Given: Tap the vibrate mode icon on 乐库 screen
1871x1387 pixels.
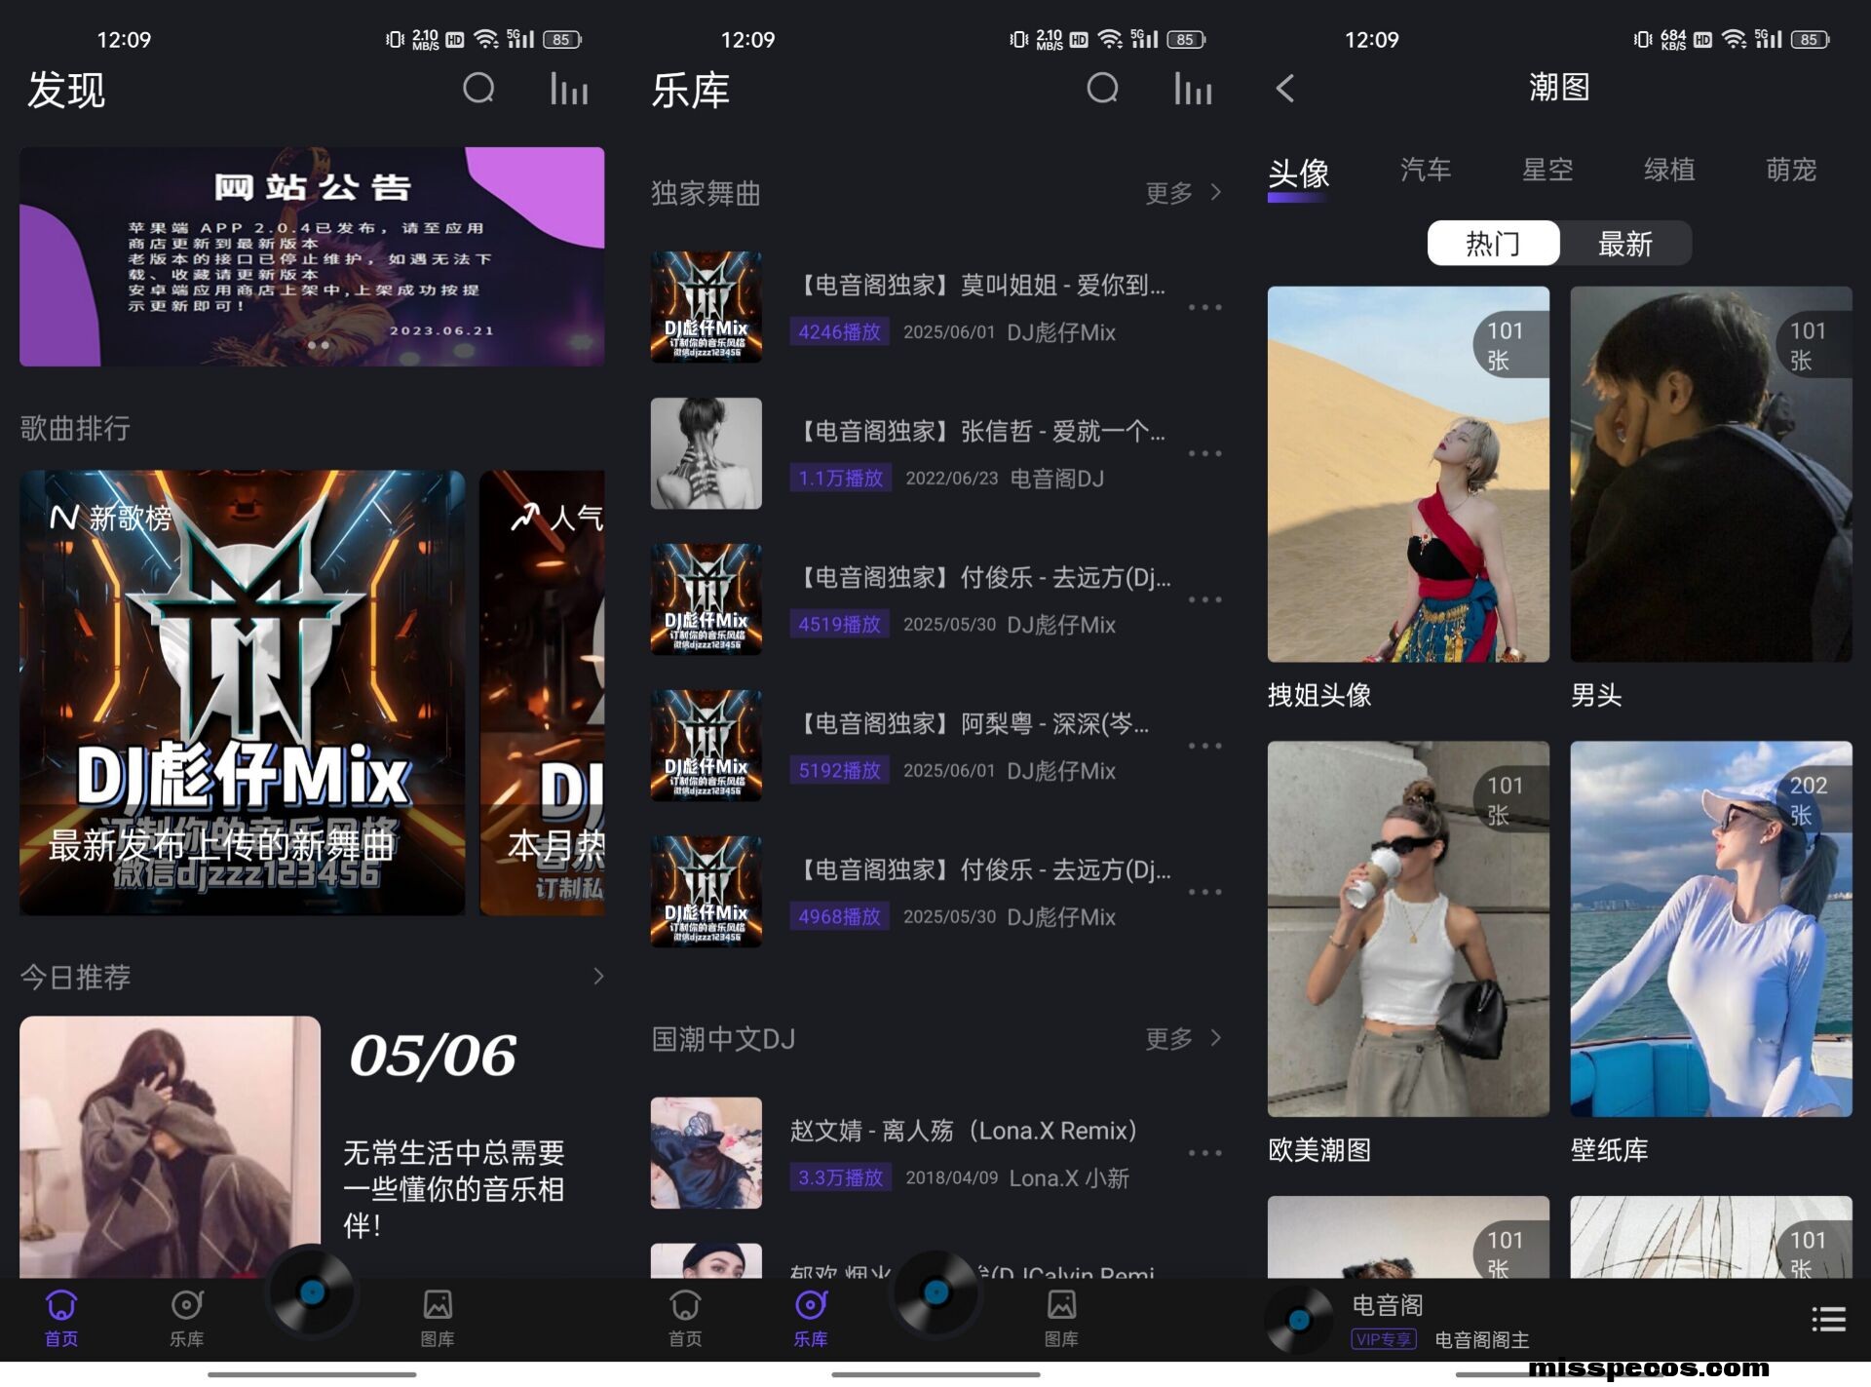Looking at the screenshot, I should pos(1018,39).
